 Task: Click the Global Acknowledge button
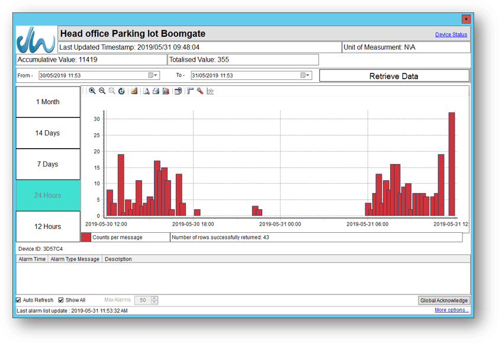tap(444, 300)
